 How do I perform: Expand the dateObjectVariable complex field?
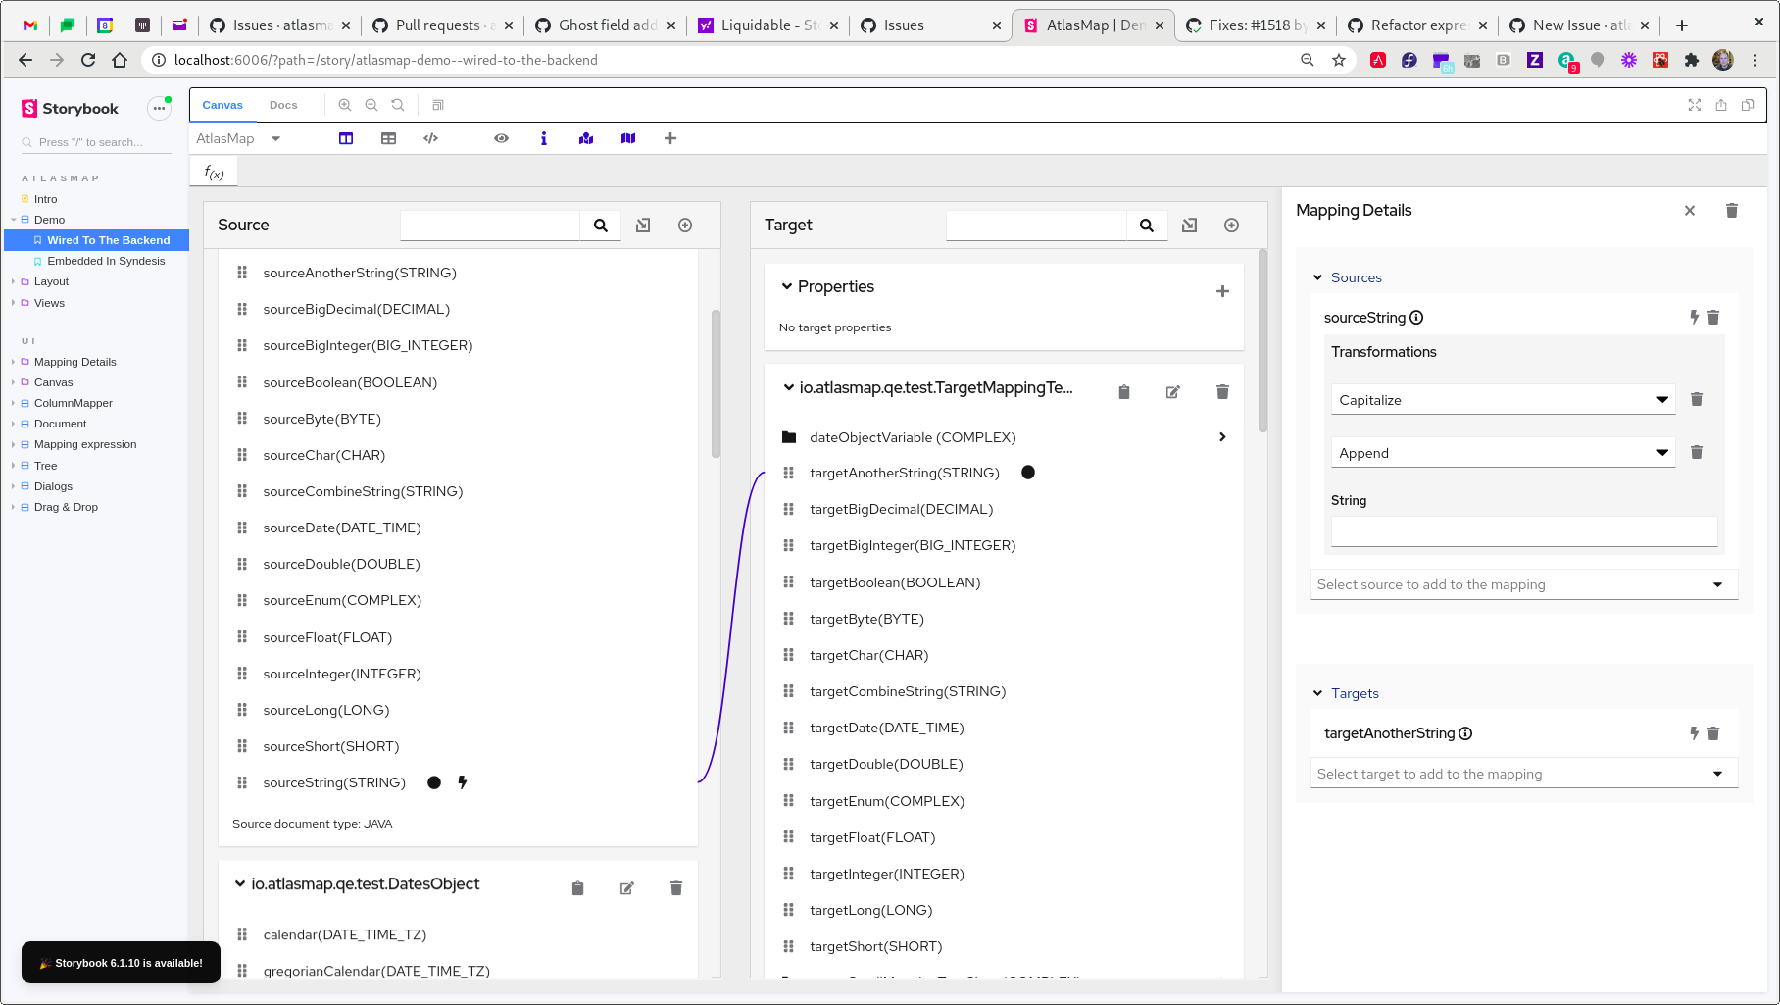pos(1222,436)
